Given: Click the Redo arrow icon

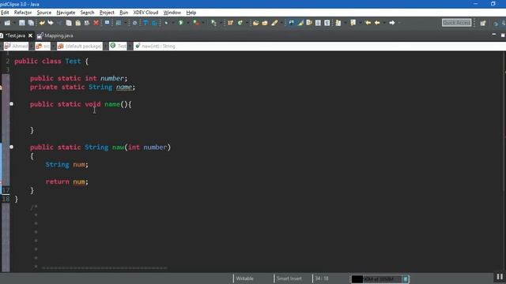Looking at the screenshot, I should coord(51,23).
